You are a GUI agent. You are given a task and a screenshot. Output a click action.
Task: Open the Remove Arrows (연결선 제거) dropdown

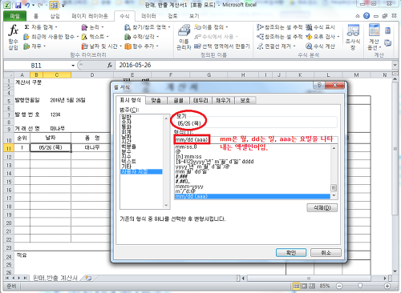coord(277,46)
